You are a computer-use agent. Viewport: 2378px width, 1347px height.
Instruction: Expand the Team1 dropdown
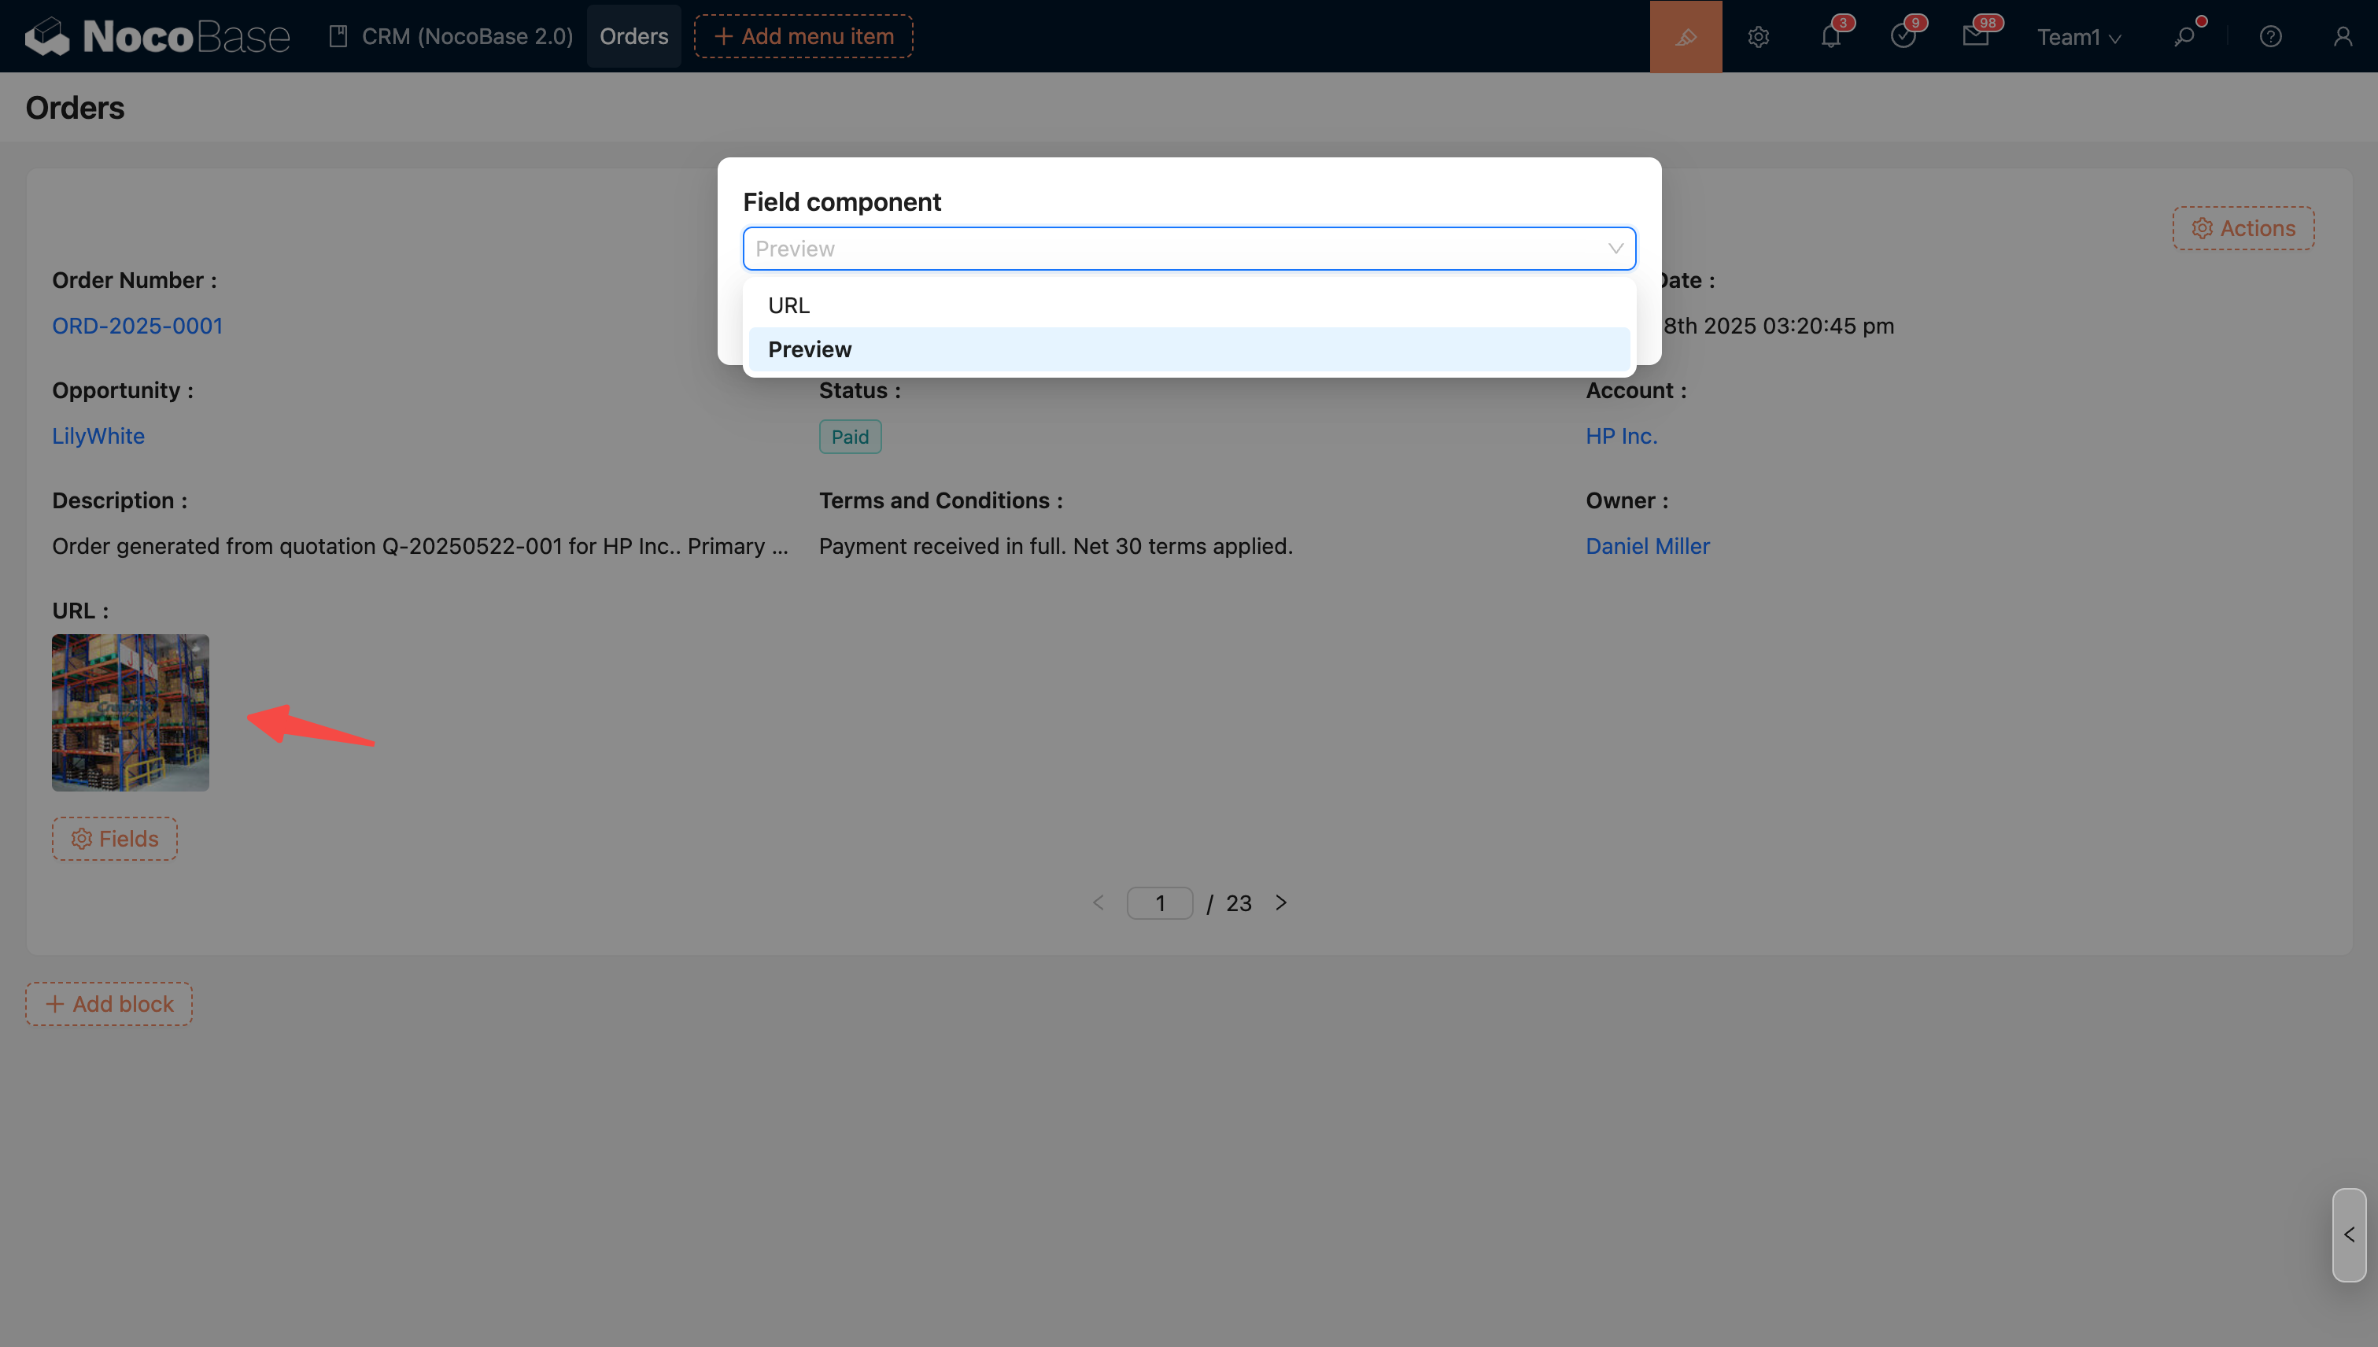point(2078,37)
